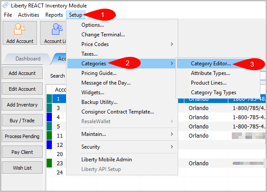The image size is (267, 192).
Task: Select account row 5
Action: click(x=59, y=127)
